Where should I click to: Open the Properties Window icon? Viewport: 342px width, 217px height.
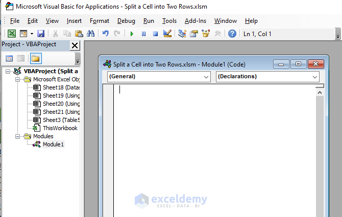point(193,34)
